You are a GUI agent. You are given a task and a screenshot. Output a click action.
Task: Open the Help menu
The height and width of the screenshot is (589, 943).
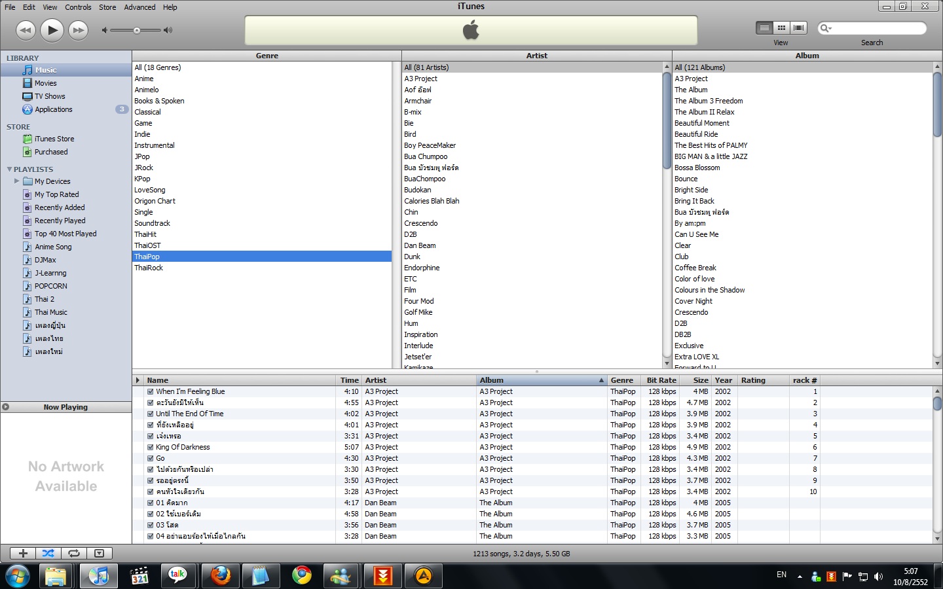170,7
